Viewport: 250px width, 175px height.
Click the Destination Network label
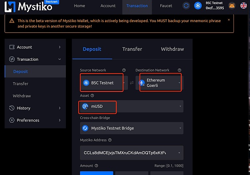152,70
